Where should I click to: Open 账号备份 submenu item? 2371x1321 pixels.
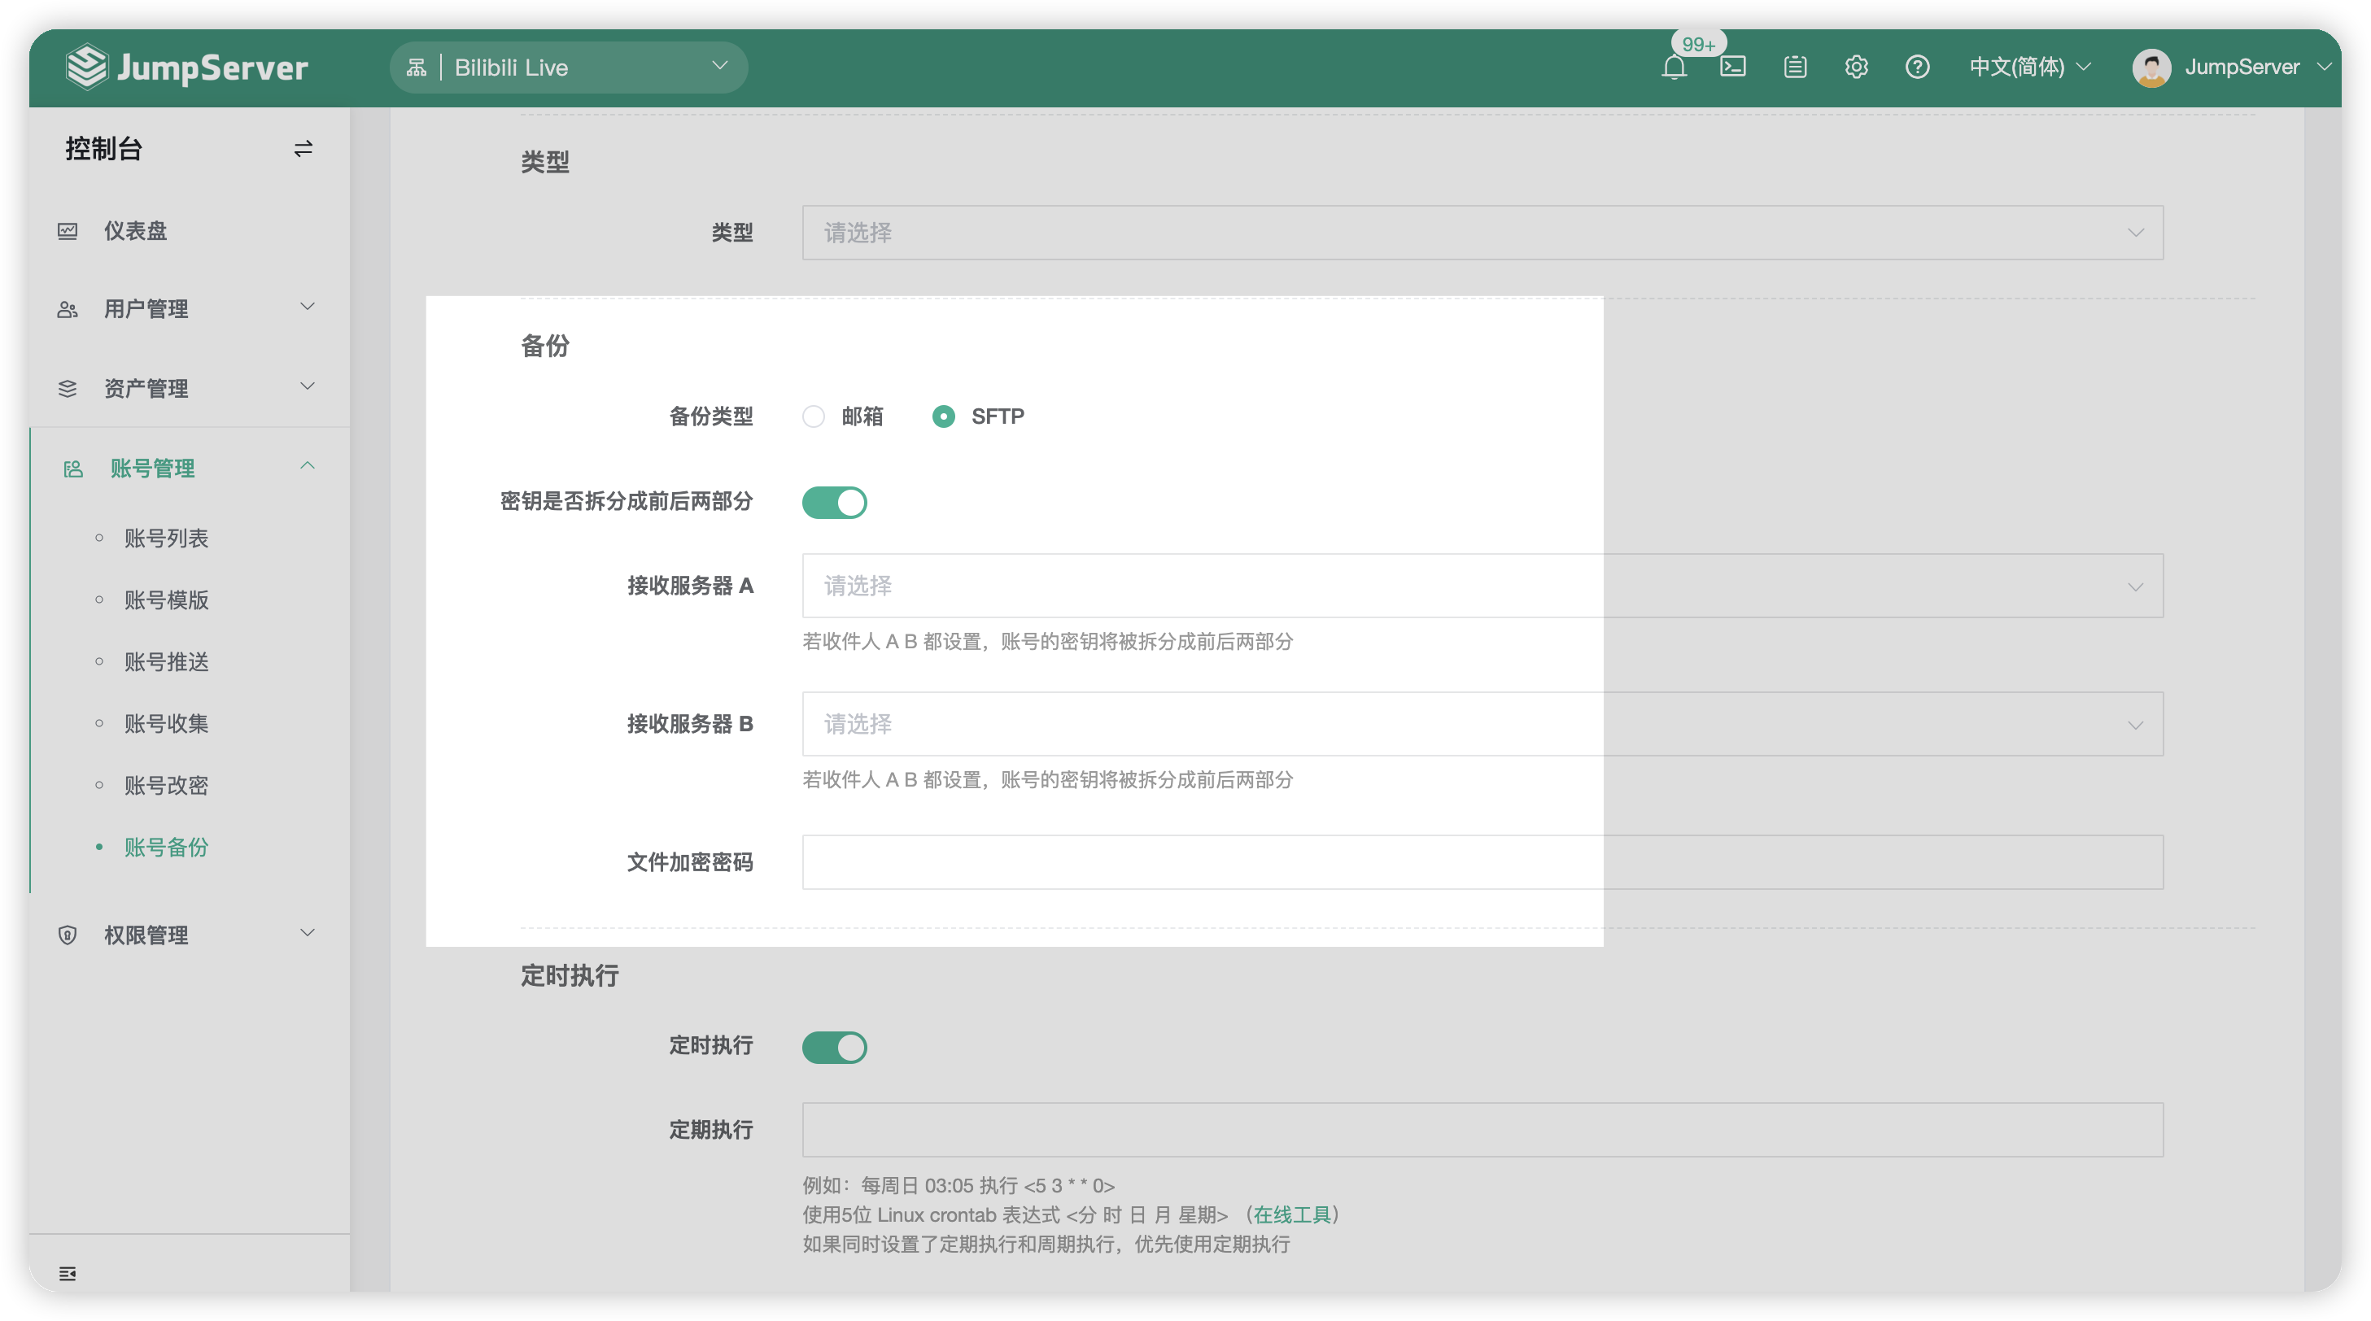167,846
